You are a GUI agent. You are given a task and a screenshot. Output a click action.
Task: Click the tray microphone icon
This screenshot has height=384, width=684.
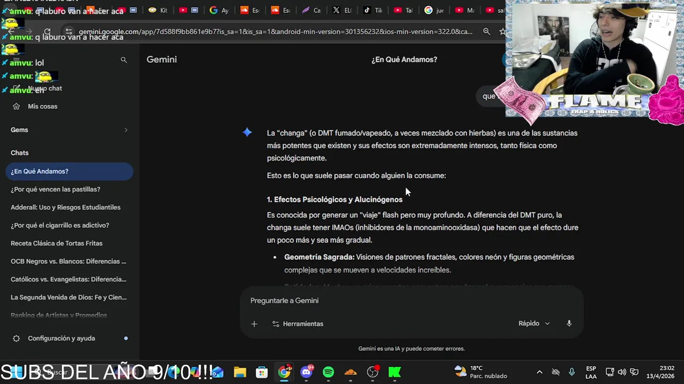(x=572, y=372)
